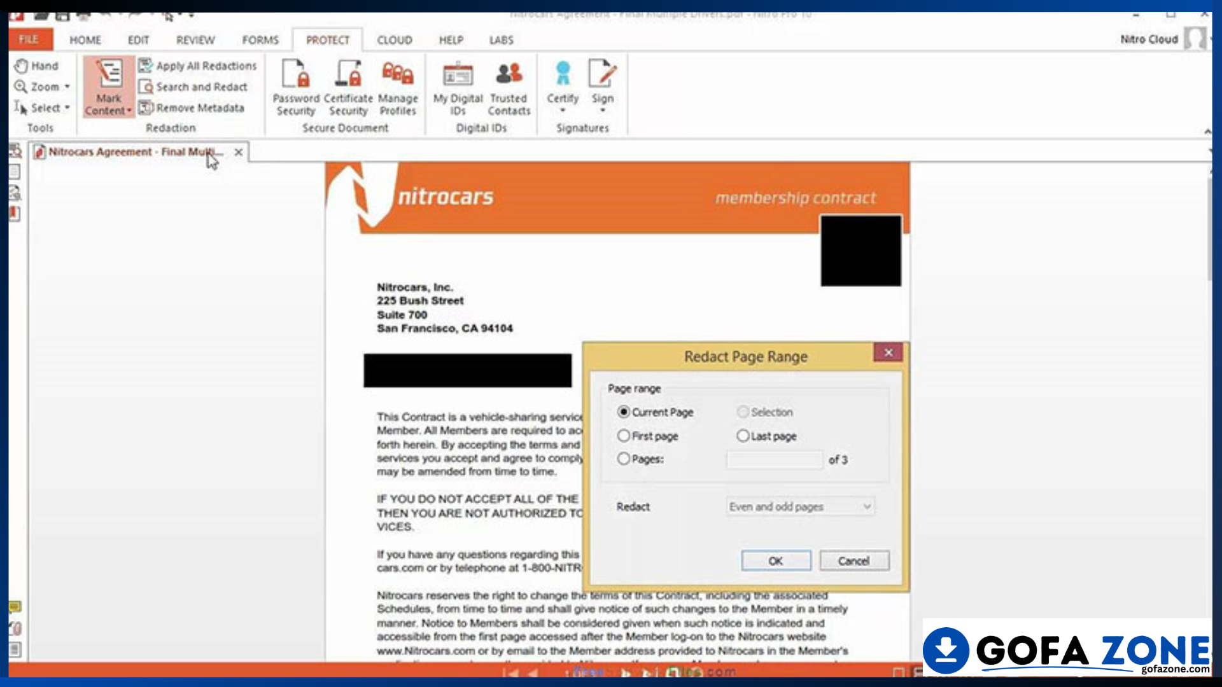Open Trusted Contacts
The height and width of the screenshot is (687, 1222).
509,88
